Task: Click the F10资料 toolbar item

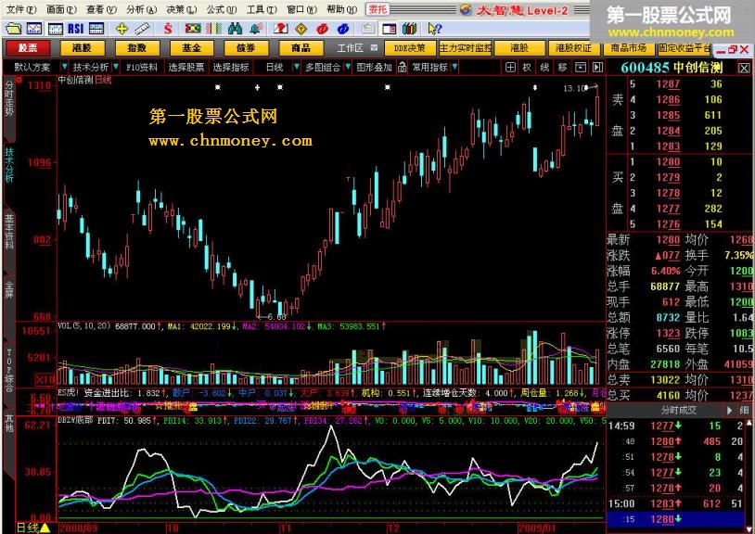Action: 142,68
